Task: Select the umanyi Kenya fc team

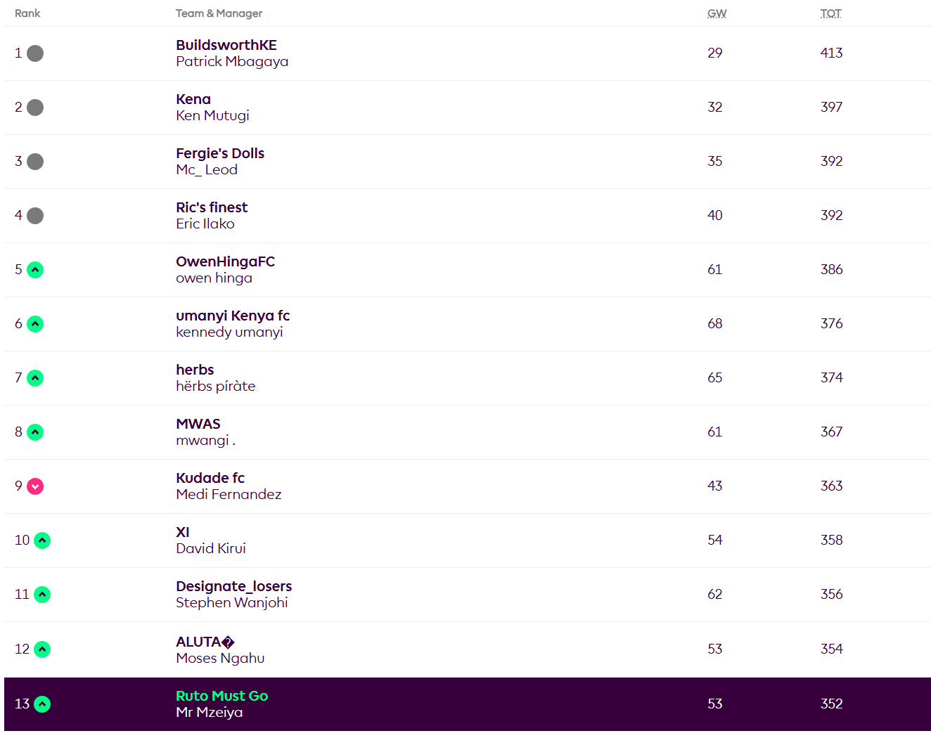Action: tap(233, 316)
